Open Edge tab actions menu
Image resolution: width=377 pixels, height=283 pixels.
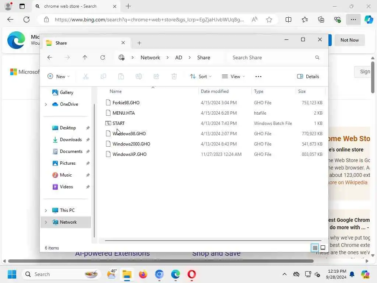tap(22, 6)
